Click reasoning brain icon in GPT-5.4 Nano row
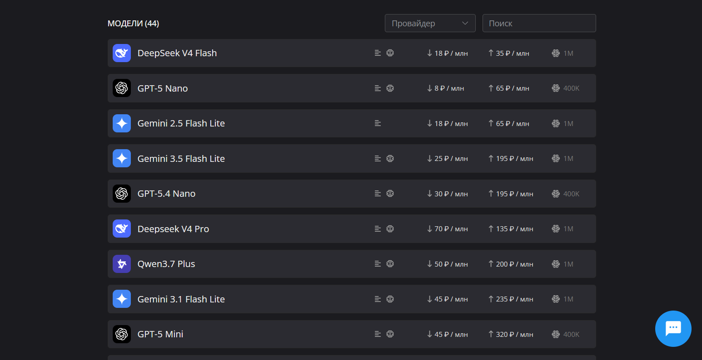The height and width of the screenshot is (360, 702). [x=390, y=194]
